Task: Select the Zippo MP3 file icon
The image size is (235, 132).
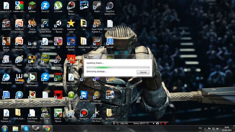Action: coord(6,115)
